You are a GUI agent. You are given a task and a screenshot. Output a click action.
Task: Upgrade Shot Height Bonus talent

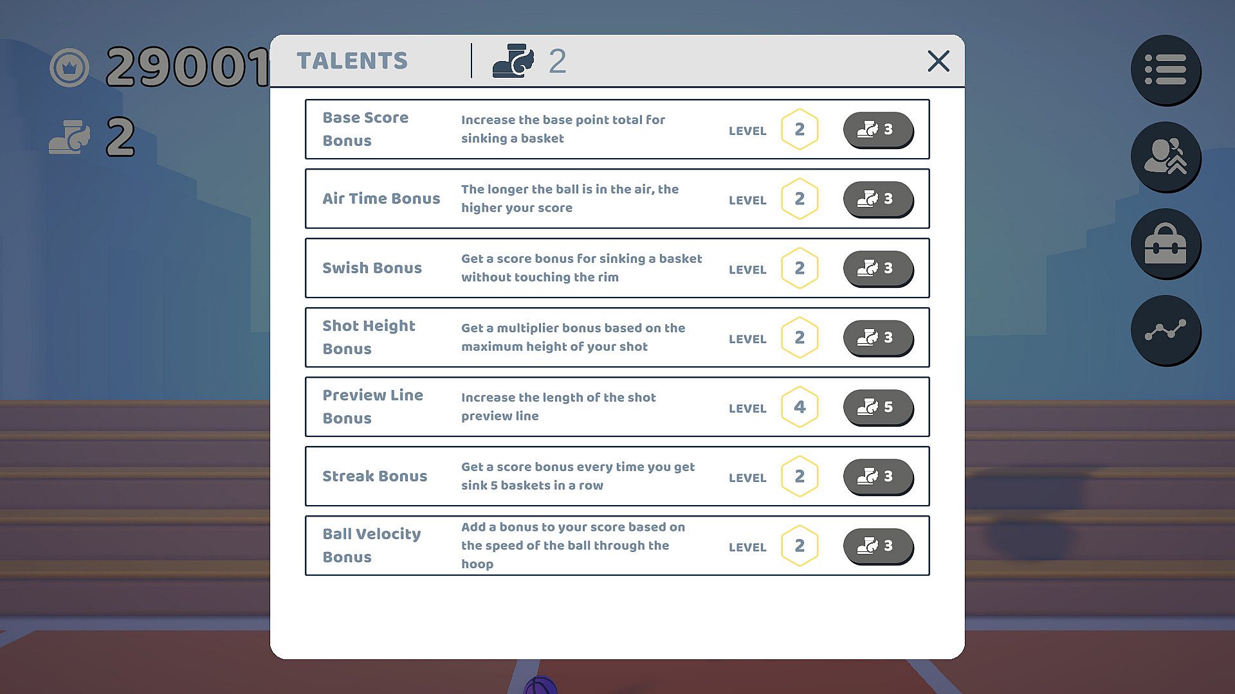(x=878, y=337)
